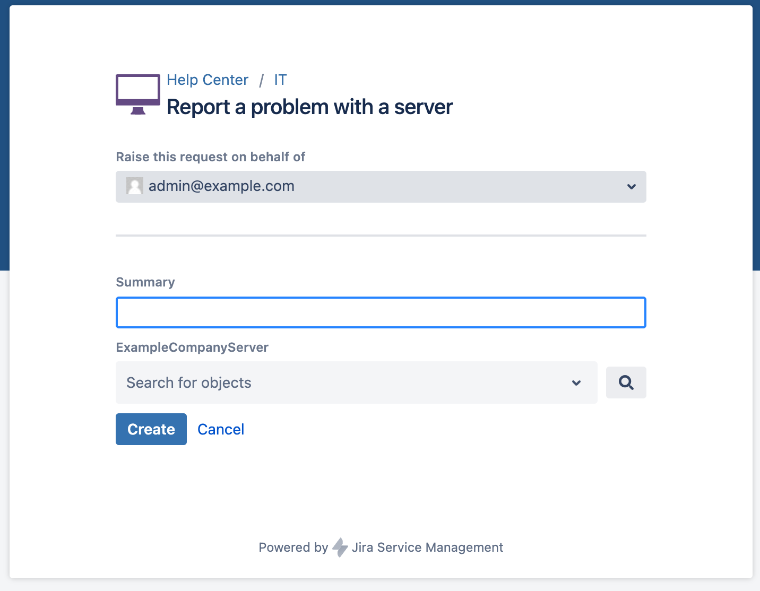This screenshot has width=760, height=591.
Task: Submit the request with the Create button
Action: click(x=151, y=429)
